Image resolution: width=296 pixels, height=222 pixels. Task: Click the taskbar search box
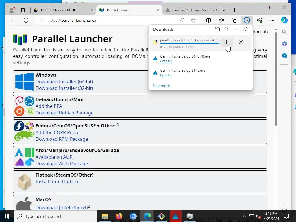tap(55, 216)
